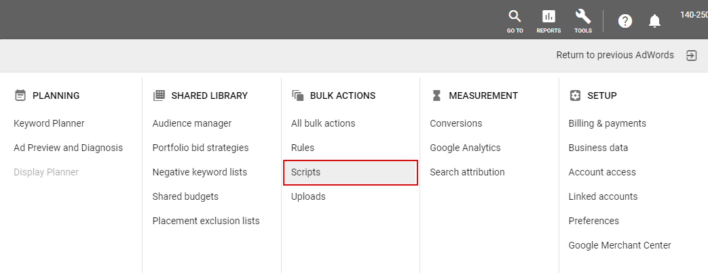
Task: Click Return to previous AdWords link
Action: [x=615, y=55]
